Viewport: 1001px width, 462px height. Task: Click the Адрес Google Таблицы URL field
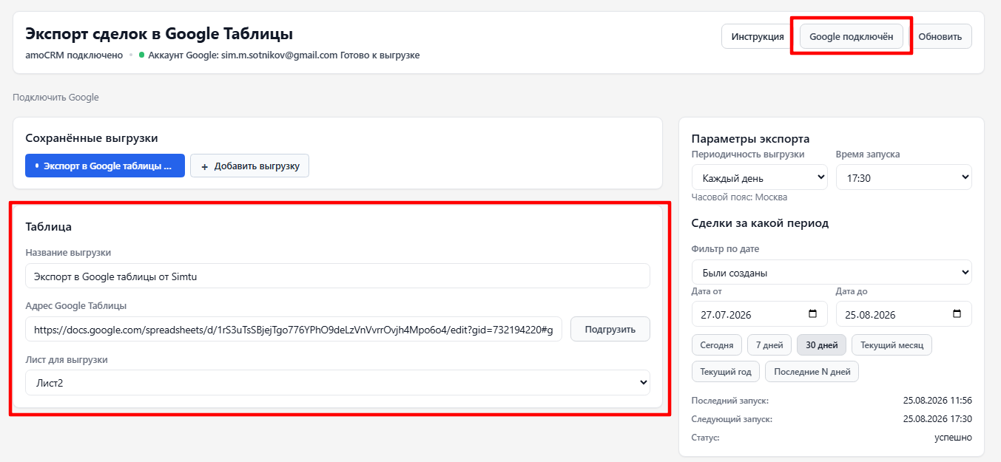coord(294,329)
